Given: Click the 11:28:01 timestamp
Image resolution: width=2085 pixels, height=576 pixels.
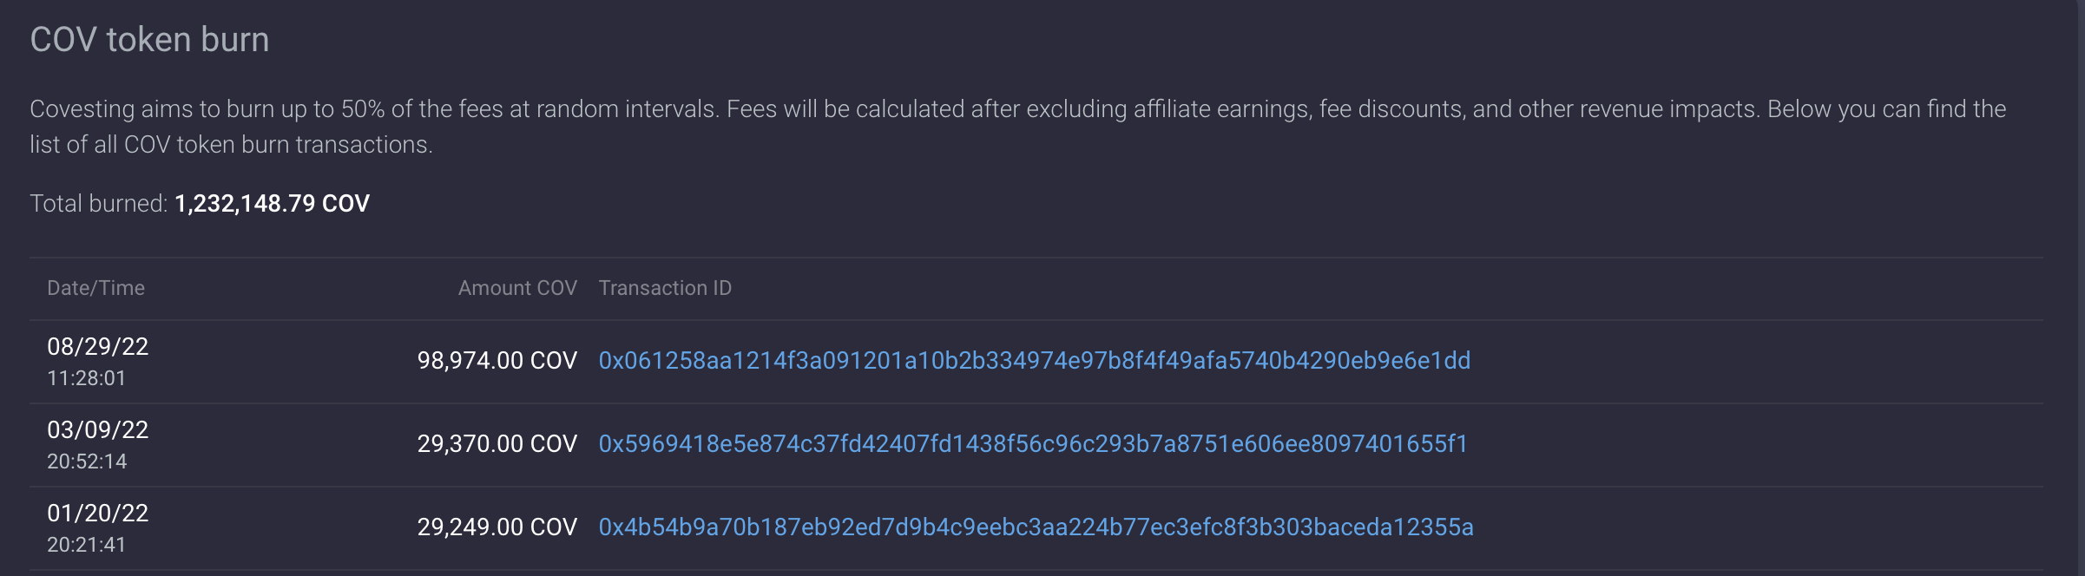Looking at the screenshot, I should [86, 378].
